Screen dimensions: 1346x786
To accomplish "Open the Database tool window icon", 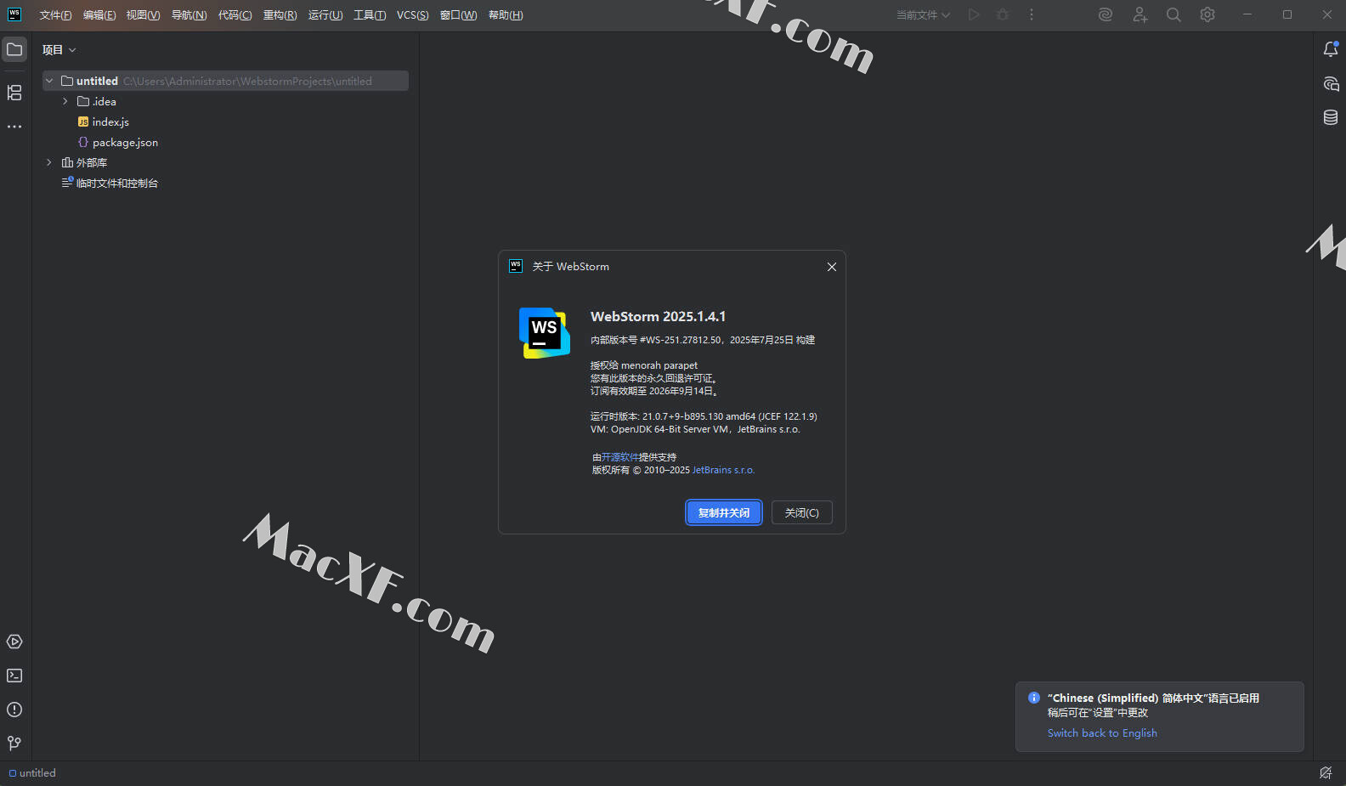I will pyautogui.click(x=1331, y=117).
